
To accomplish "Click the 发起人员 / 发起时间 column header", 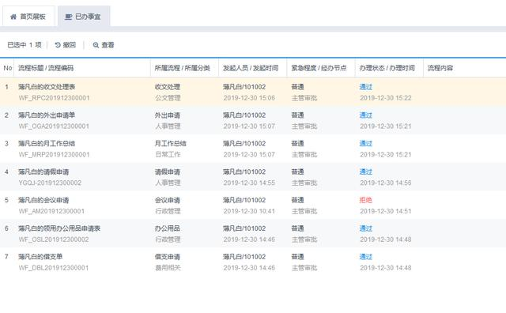I will tap(251, 68).
